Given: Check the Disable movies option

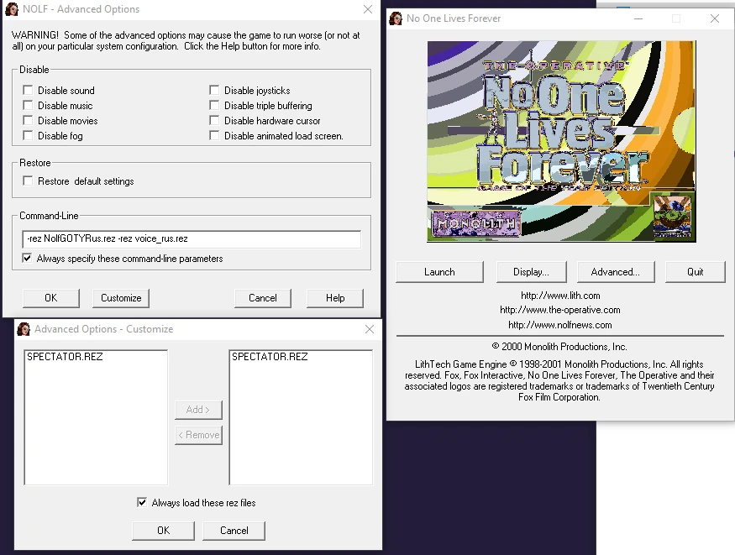Looking at the screenshot, I should (x=28, y=120).
